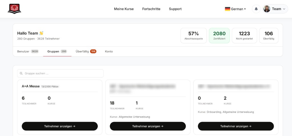This screenshot has width=292, height=136.
Task: Switch to the Überfällig tab
Action: (86, 51)
